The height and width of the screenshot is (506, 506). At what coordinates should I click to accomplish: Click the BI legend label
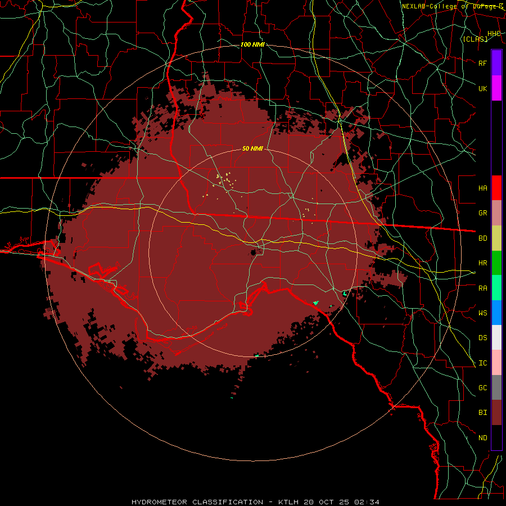(482, 413)
